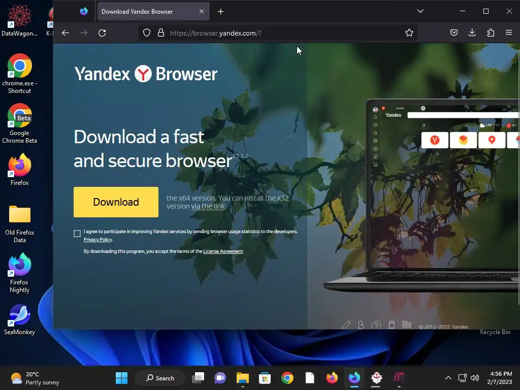The width and height of the screenshot is (520, 390).
Task: Open the Privacy Policy link
Action: tap(98, 240)
